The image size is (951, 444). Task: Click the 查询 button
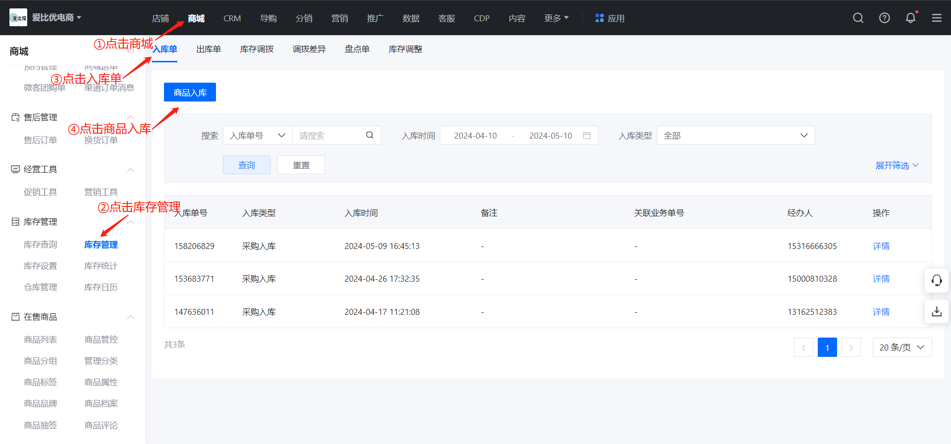pos(247,165)
